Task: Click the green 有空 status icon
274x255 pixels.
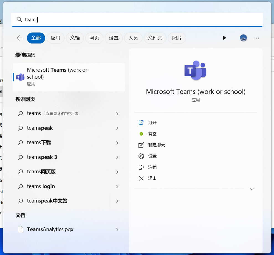Action: point(141,134)
